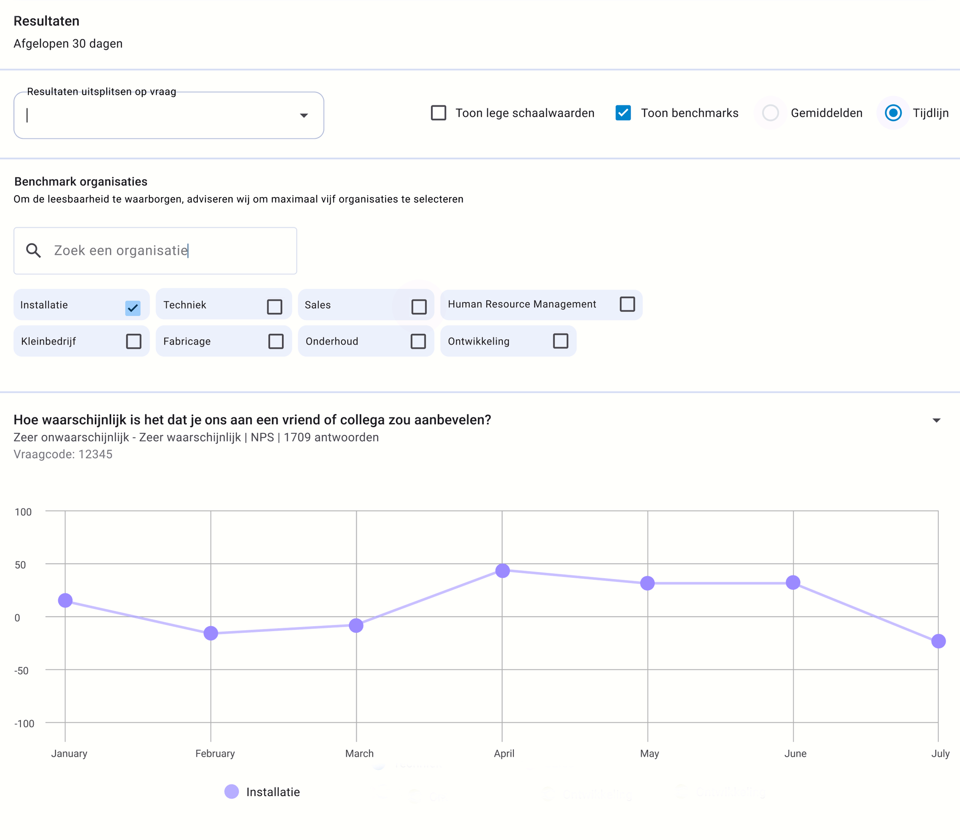Enable the Onderhoud organisation checkbox

[x=418, y=341]
